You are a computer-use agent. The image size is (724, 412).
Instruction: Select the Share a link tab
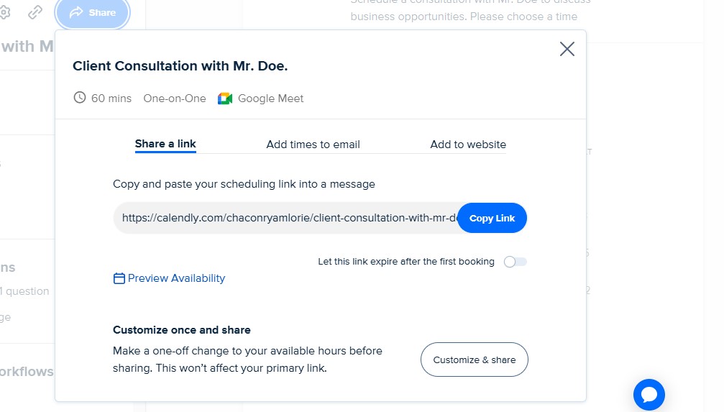[165, 144]
